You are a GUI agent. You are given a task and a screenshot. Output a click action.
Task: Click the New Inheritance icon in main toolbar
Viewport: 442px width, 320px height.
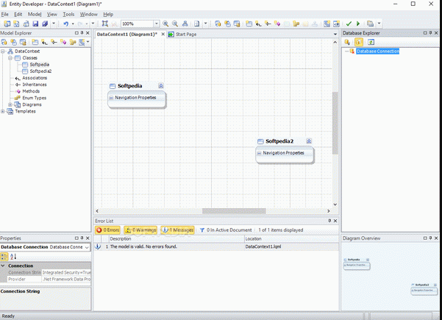click(x=268, y=24)
